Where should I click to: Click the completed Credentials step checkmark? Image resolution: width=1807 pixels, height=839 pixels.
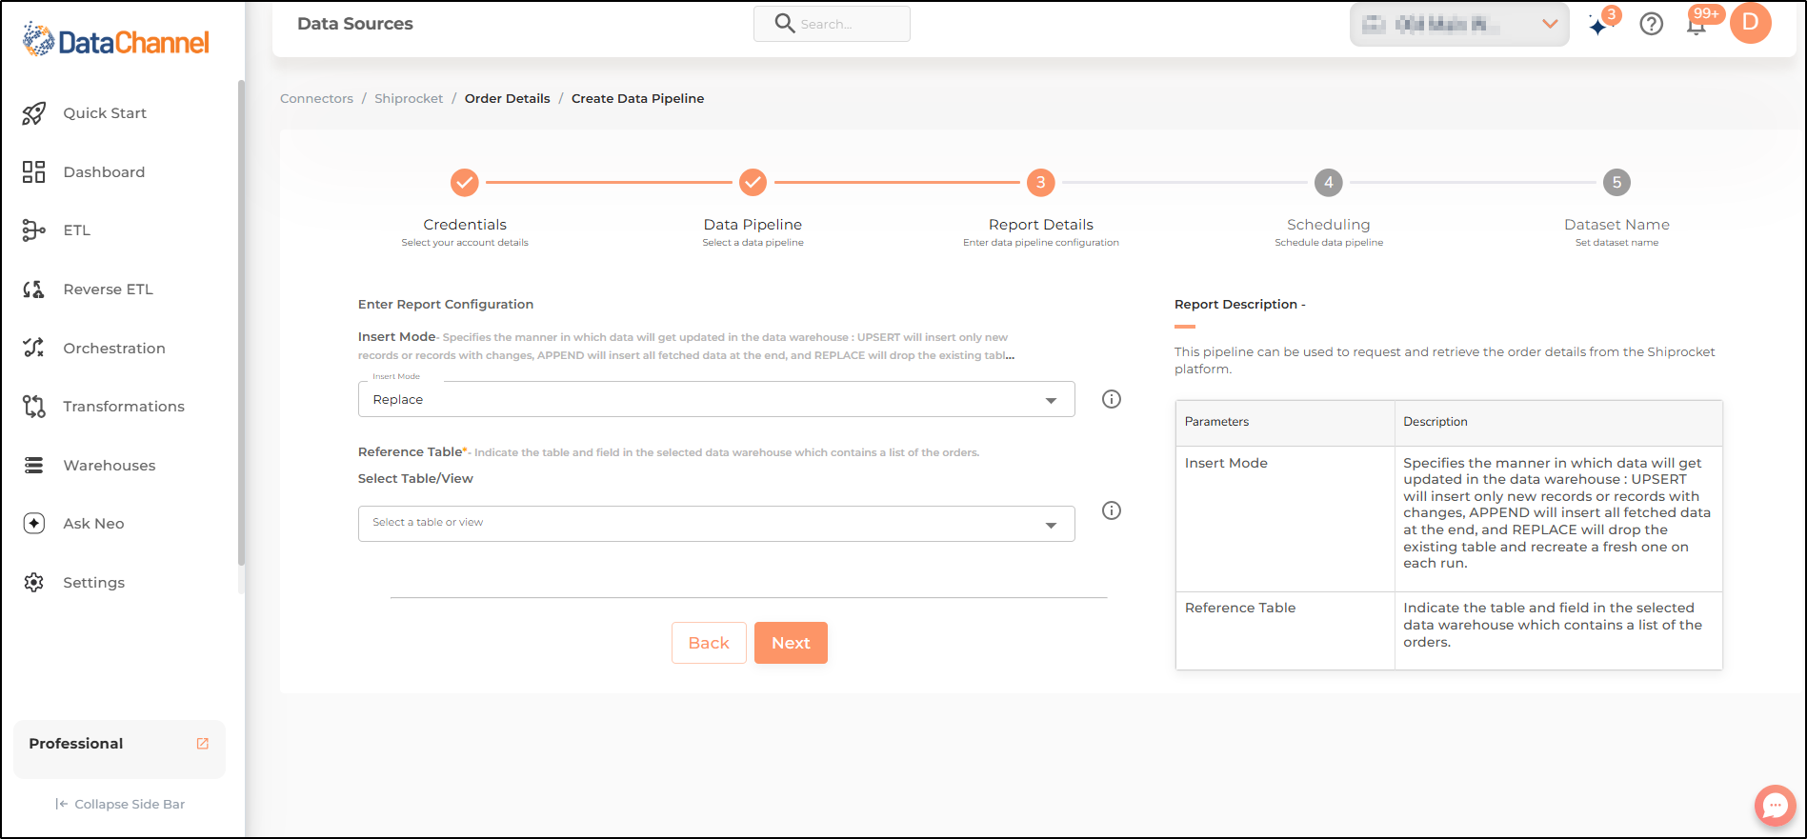(x=465, y=182)
